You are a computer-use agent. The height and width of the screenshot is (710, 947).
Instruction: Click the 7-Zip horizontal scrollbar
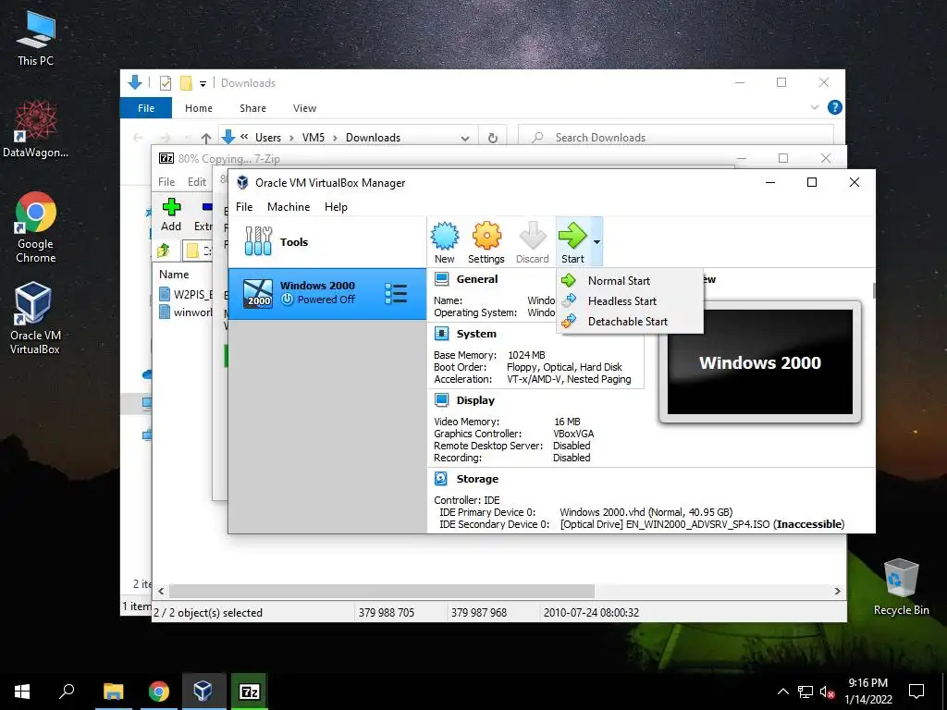pyautogui.click(x=382, y=591)
